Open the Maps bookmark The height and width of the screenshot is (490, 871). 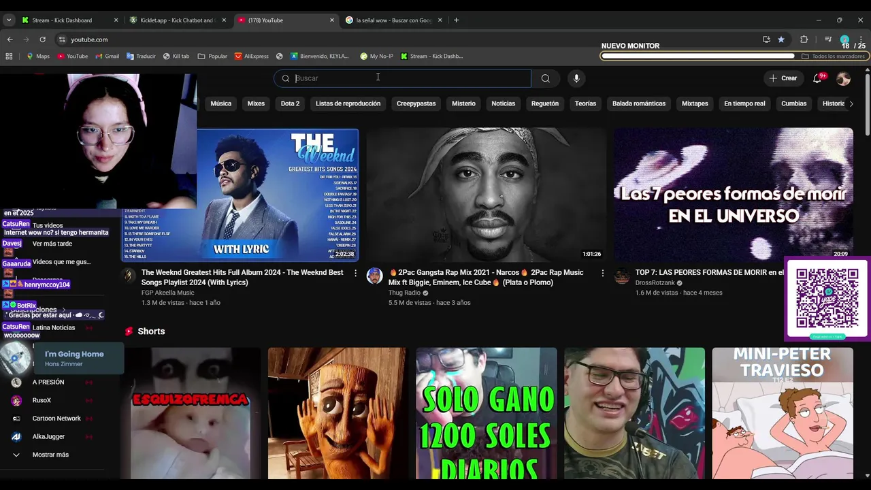click(38, 56)
